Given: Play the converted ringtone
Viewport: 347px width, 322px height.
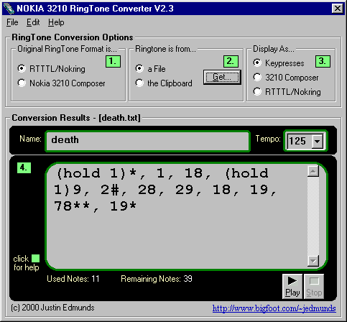Looking at the screenshot, I should [292, 287].
